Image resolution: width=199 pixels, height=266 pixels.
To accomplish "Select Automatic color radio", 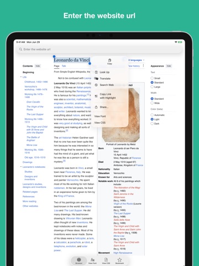I will (x=152, y=115).
